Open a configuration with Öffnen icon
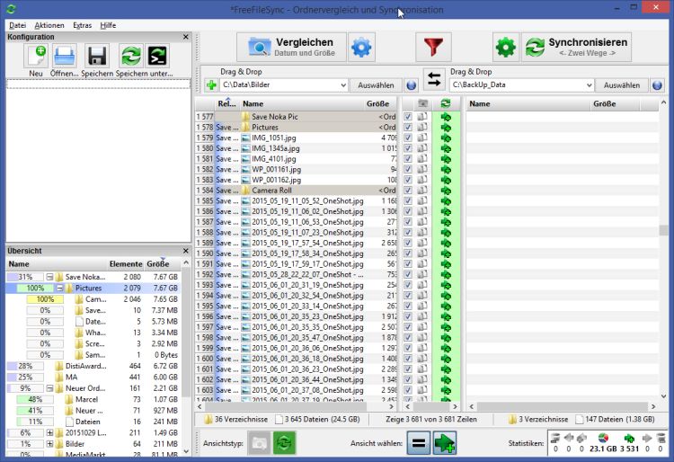Screen dimensions: 674x462 pyautogui.click(x=65, y=57)
